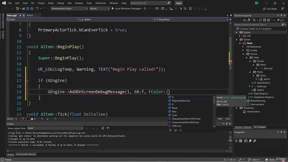This screenshot has height=162, width=288.
Task: Open Show output from Build dropdown
Action: click(55, 128)
